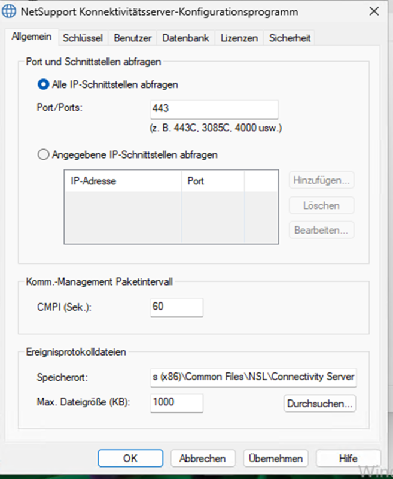393x479 pixels.
Task: Switch to the Allgemein tab
Action: point(32,37)
